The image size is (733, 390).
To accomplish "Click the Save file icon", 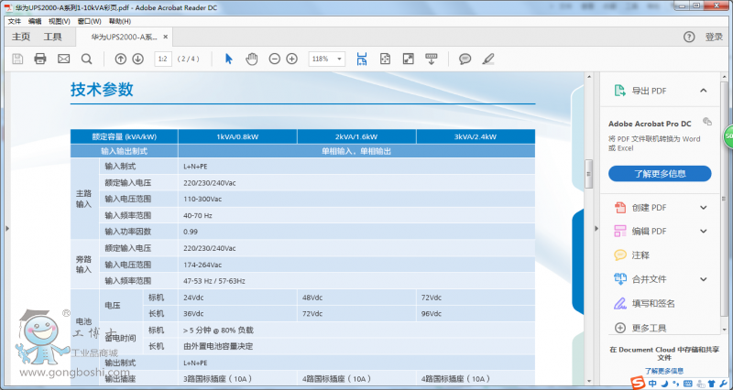I will 17,59.
